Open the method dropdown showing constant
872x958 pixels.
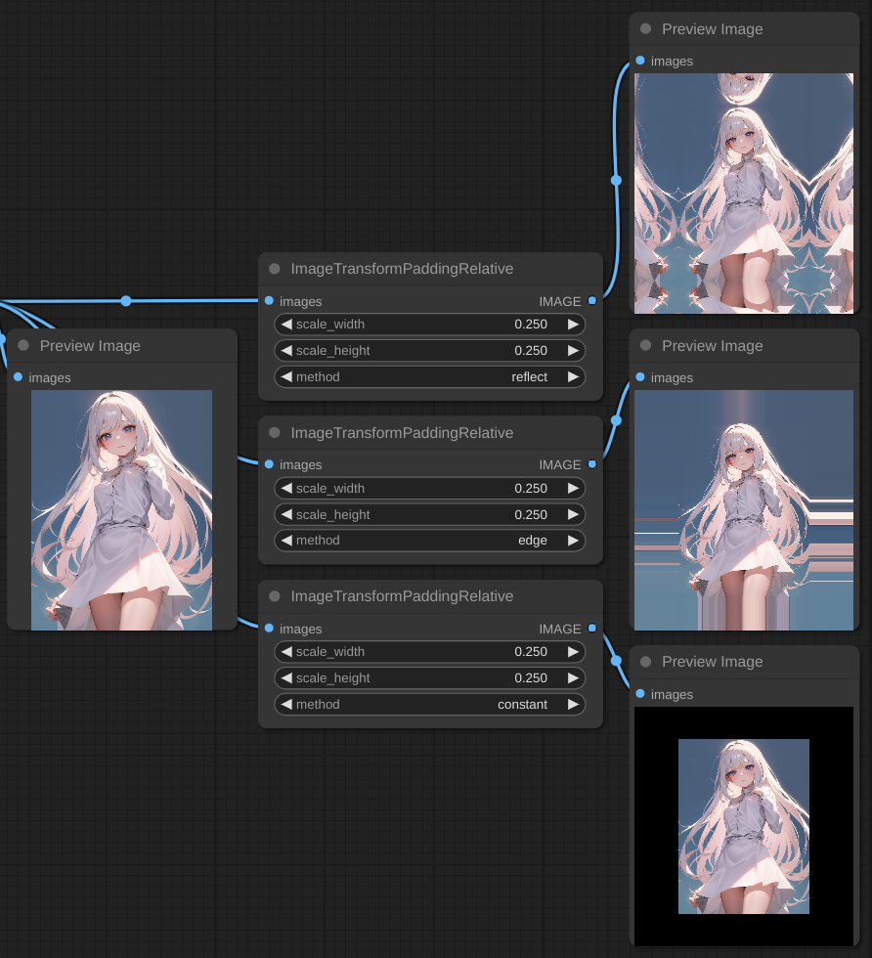(430, 704)
